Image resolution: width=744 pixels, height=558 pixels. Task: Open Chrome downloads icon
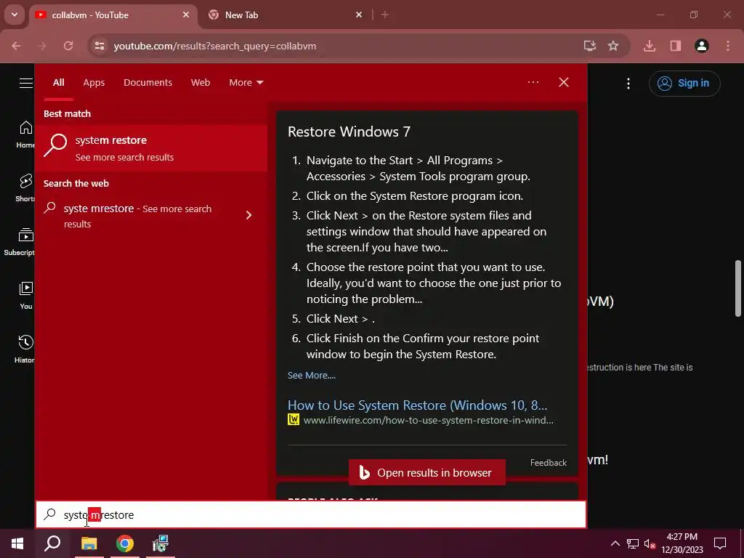(x=650, y=46)
